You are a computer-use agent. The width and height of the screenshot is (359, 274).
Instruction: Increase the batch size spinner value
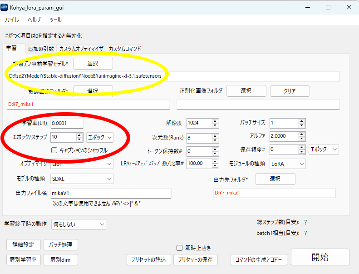[x=301, y=121]
